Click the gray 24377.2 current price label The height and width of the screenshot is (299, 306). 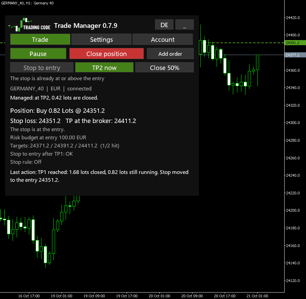click(295, 55)
